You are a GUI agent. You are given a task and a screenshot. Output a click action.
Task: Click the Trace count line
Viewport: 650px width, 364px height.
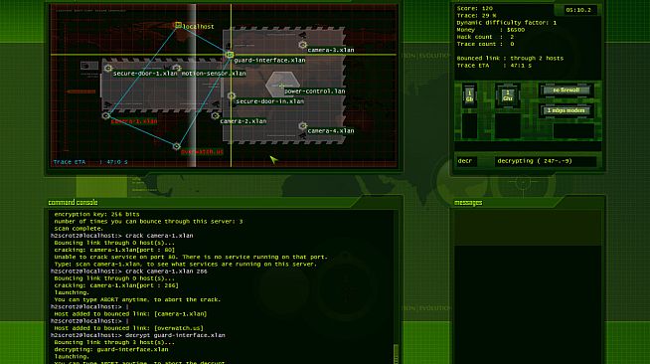click(x=485, y=44)
